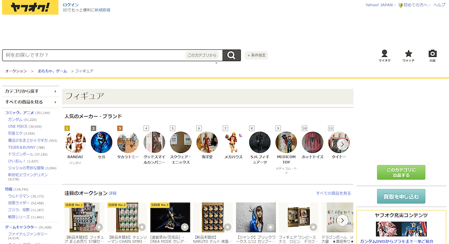
Task: Expand すべての商品を見る sidebar menu
Action: pyautogui.click(x=30, y=102)
